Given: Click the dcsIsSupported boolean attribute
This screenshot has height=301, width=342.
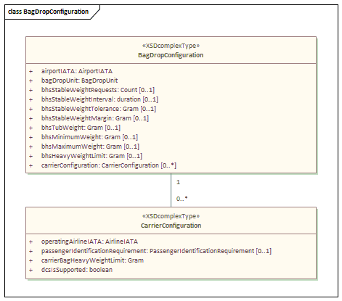Looking at the screenshot, I should tap(77, 270).
